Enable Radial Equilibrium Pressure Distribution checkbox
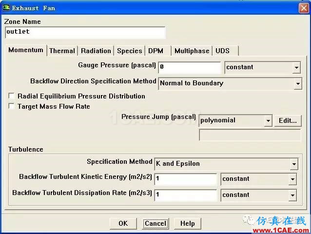Image resolution: width=311 pixels, height=234 pixels. pos(12,96)
